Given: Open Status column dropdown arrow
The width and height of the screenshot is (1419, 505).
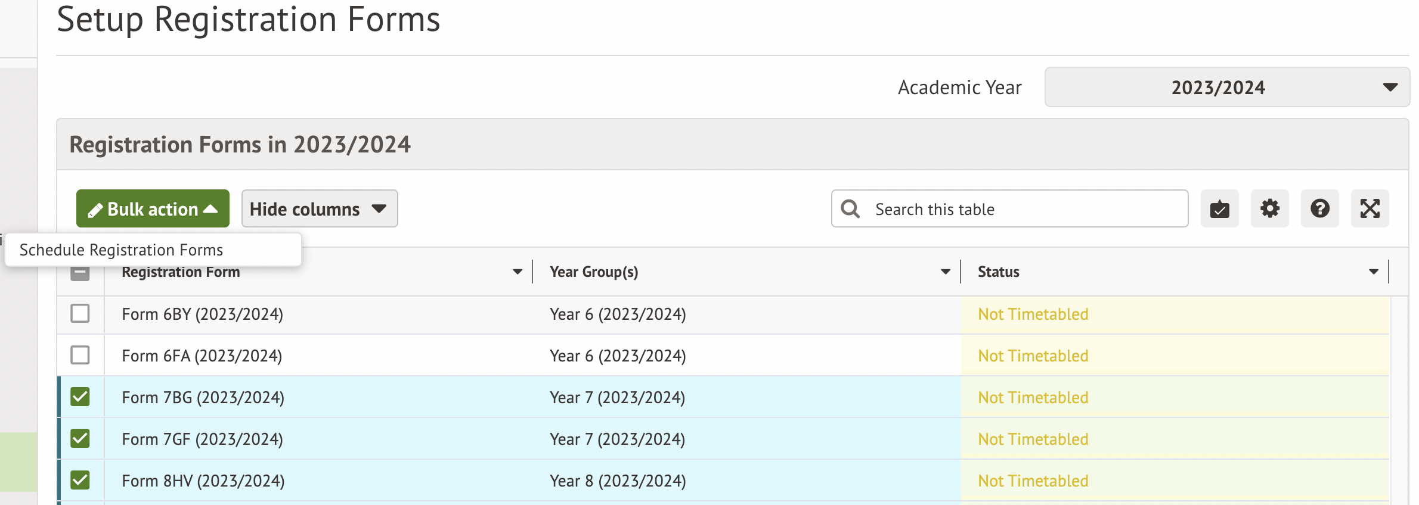Looking at the screenshot, I should click(1374, 272).
